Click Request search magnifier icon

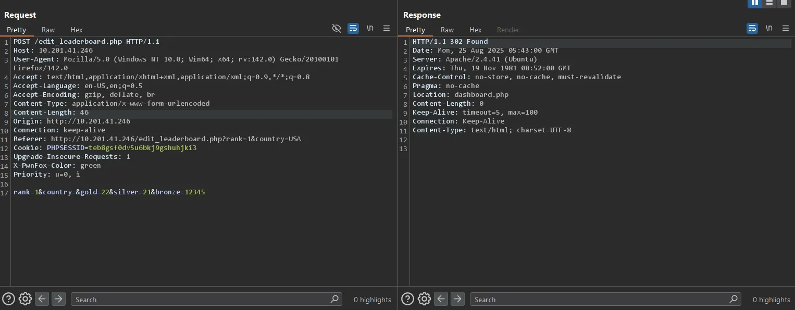point(334,299)
